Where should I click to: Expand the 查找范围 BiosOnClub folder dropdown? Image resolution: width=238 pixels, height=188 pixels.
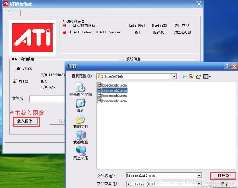174,76
